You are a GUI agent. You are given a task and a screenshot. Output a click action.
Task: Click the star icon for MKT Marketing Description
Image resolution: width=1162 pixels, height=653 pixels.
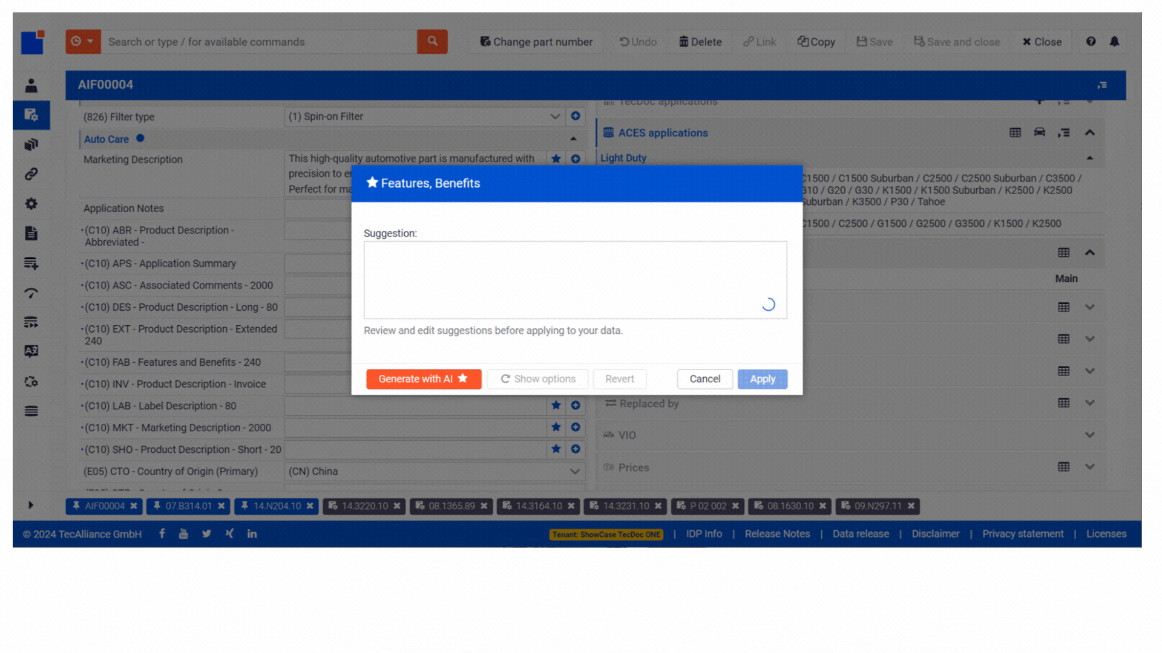[556, 427]
